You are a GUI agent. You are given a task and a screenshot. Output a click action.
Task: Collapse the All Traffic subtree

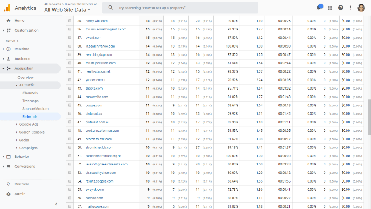pos(17,85)
